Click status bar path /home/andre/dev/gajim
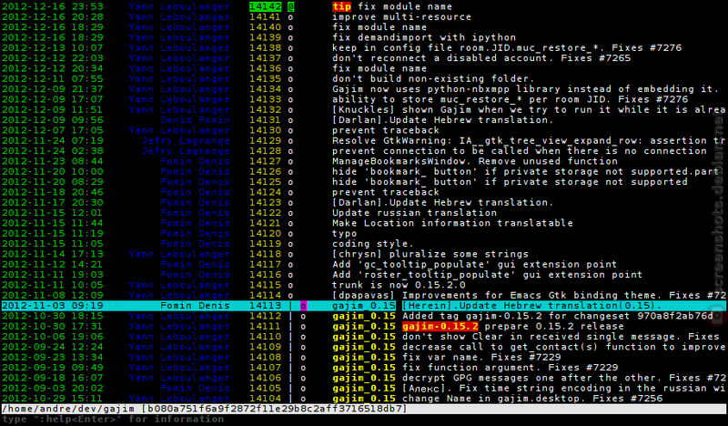The height and width of the screenshot is (426, 728). 68,409
